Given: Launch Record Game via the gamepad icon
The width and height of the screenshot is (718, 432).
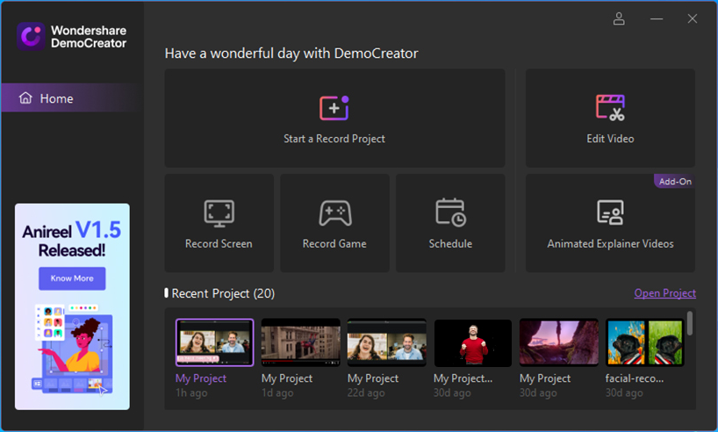Looking at the screenshot, I should 334,213.
